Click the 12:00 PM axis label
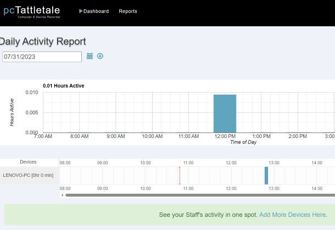Image resolution: width=335 pixels, height=230 pixels. 225,136
